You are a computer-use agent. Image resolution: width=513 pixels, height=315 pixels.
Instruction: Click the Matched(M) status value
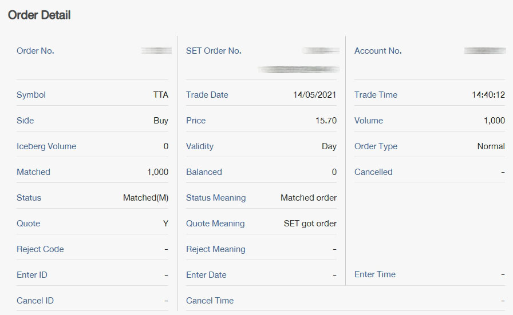(x=145, y=198)
